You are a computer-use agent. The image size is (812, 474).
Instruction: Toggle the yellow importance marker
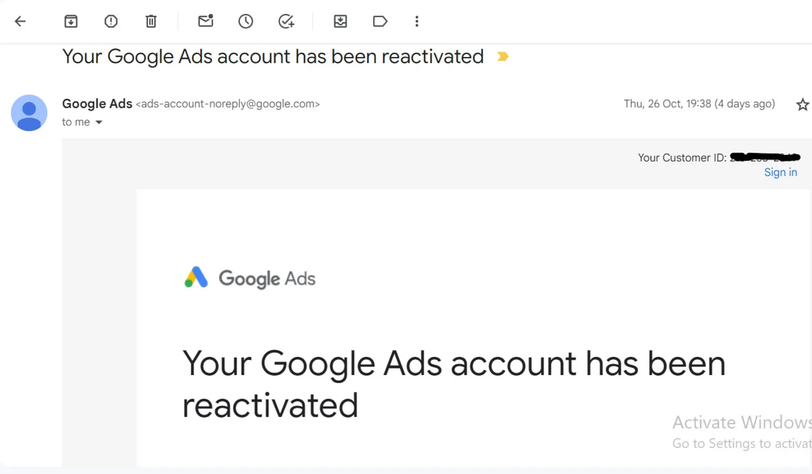(502, 56)
